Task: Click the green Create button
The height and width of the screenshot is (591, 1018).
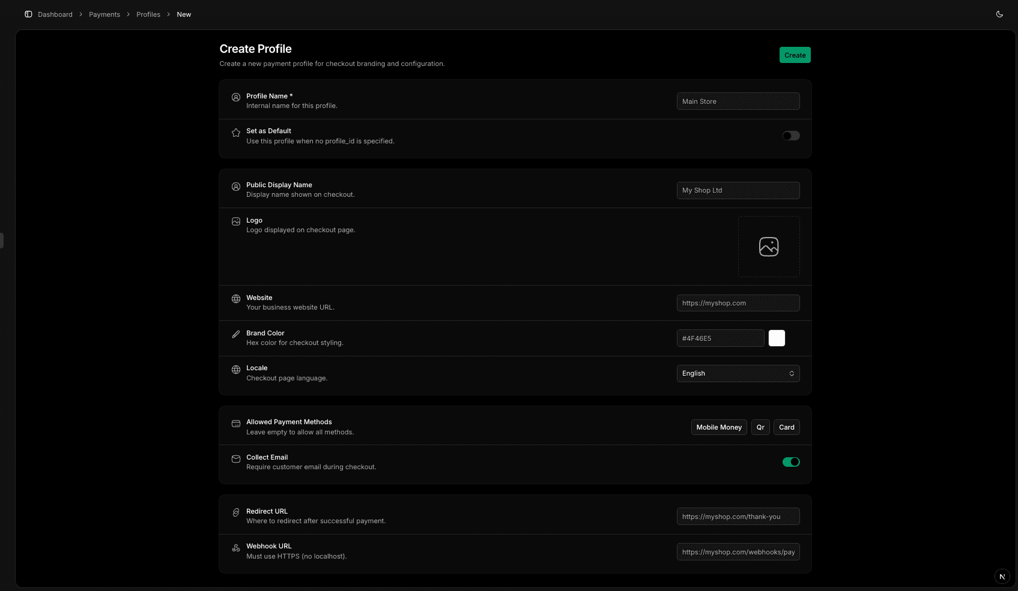Action: [x=795, y=55]
